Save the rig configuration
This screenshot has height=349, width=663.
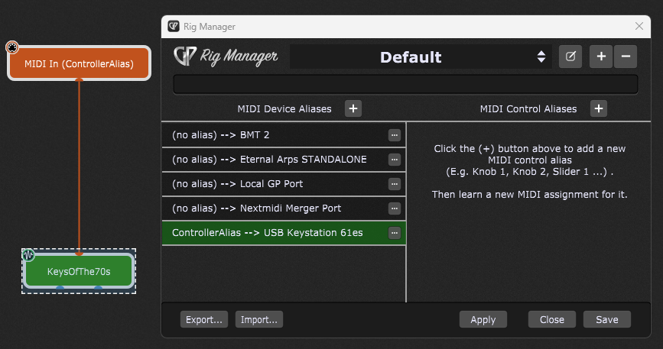pos(606,319)
